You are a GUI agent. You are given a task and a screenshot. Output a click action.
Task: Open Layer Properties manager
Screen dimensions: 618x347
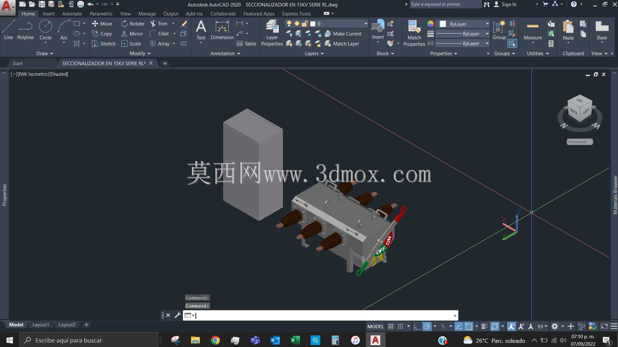(272, 33)
